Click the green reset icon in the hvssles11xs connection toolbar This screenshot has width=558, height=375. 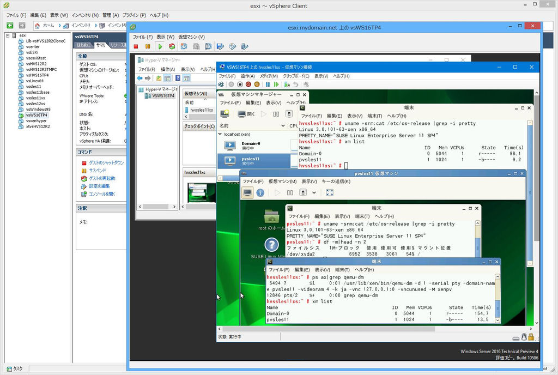(276, 84)
